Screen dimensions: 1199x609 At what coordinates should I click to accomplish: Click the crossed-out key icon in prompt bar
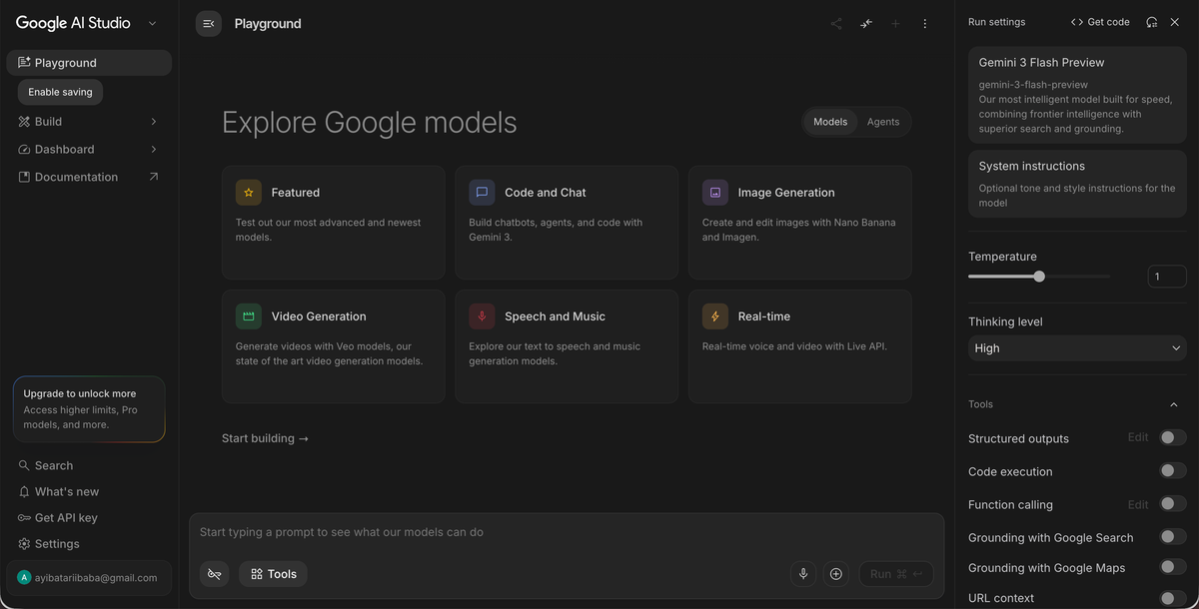coord(214,574)
